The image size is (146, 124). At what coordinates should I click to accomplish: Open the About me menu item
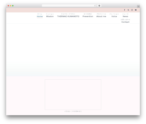point(101,16)
